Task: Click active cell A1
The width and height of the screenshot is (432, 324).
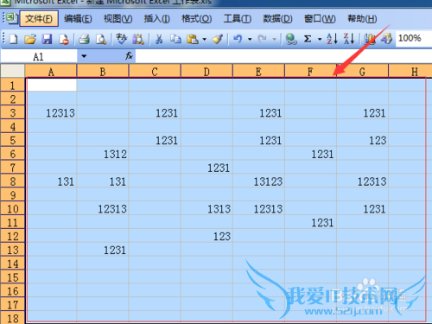Action: click(x=52, y=85)
